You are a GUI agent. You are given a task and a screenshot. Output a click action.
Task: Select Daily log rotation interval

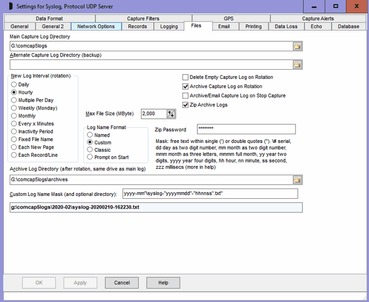click(x=14, y=85)
